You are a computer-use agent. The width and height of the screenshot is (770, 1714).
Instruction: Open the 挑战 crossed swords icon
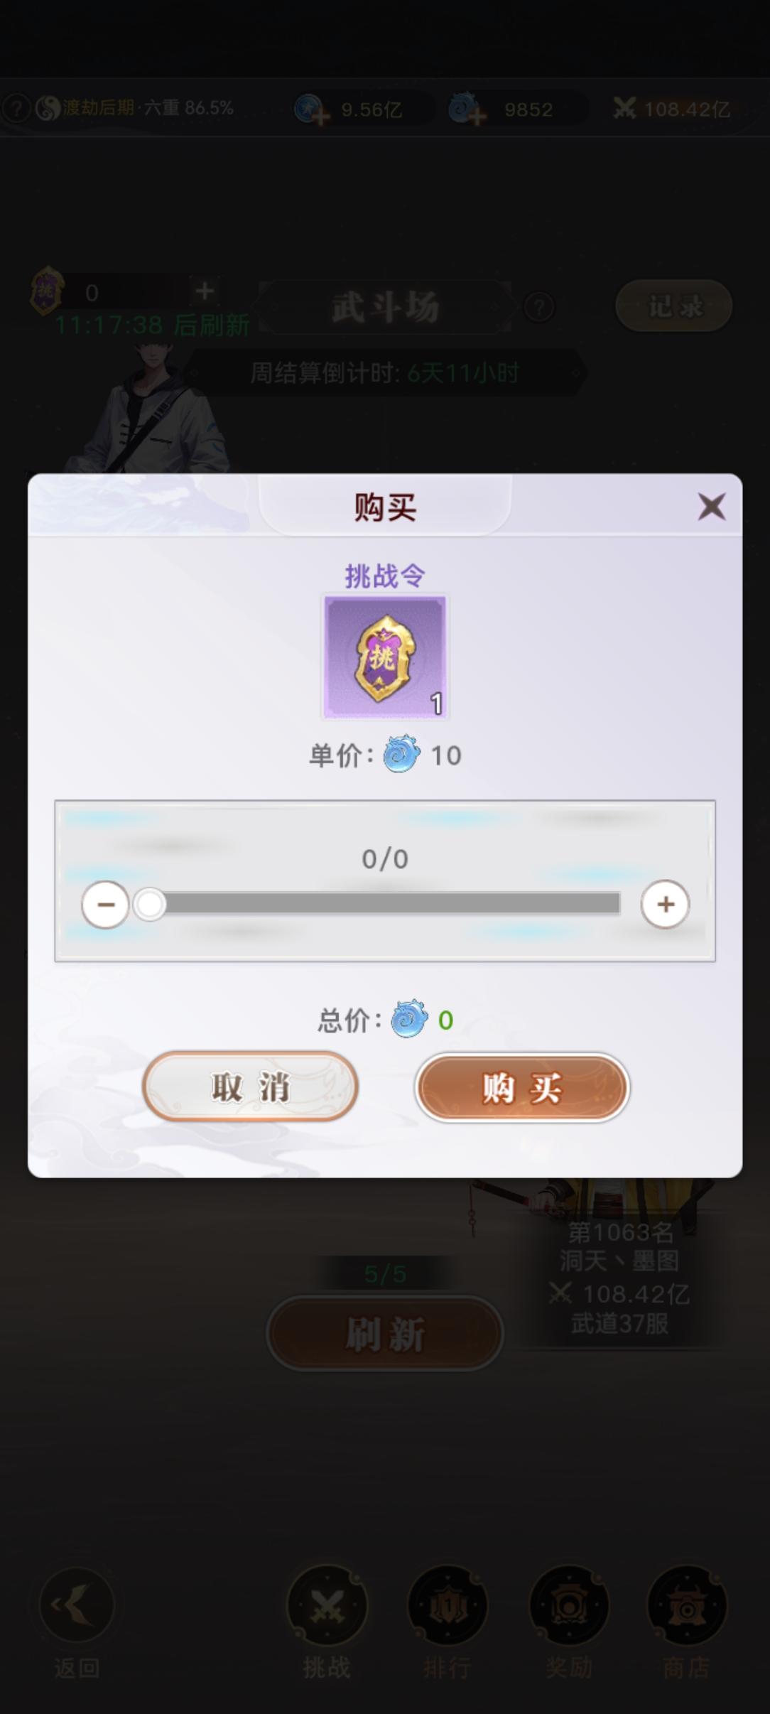coord(327,1605)
